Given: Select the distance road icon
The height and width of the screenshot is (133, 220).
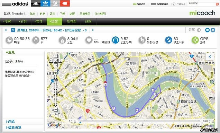Looking at the screenshot, I should [62, 40].
